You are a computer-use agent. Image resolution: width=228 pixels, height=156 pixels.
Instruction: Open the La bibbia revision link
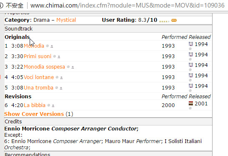point(35,105)
